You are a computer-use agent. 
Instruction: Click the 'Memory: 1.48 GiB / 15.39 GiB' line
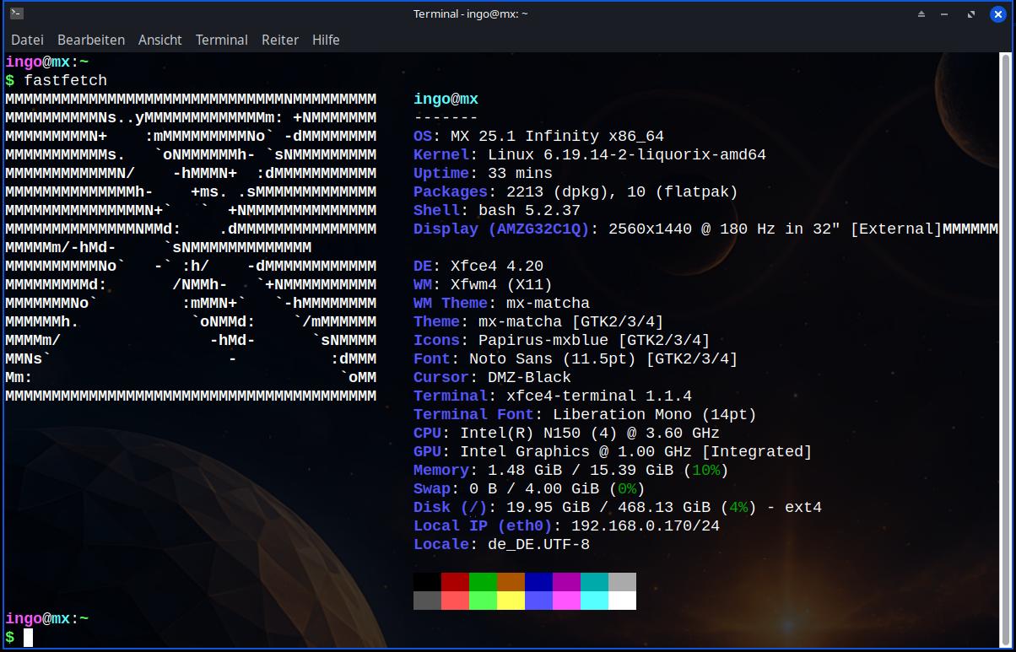point(571,470)
